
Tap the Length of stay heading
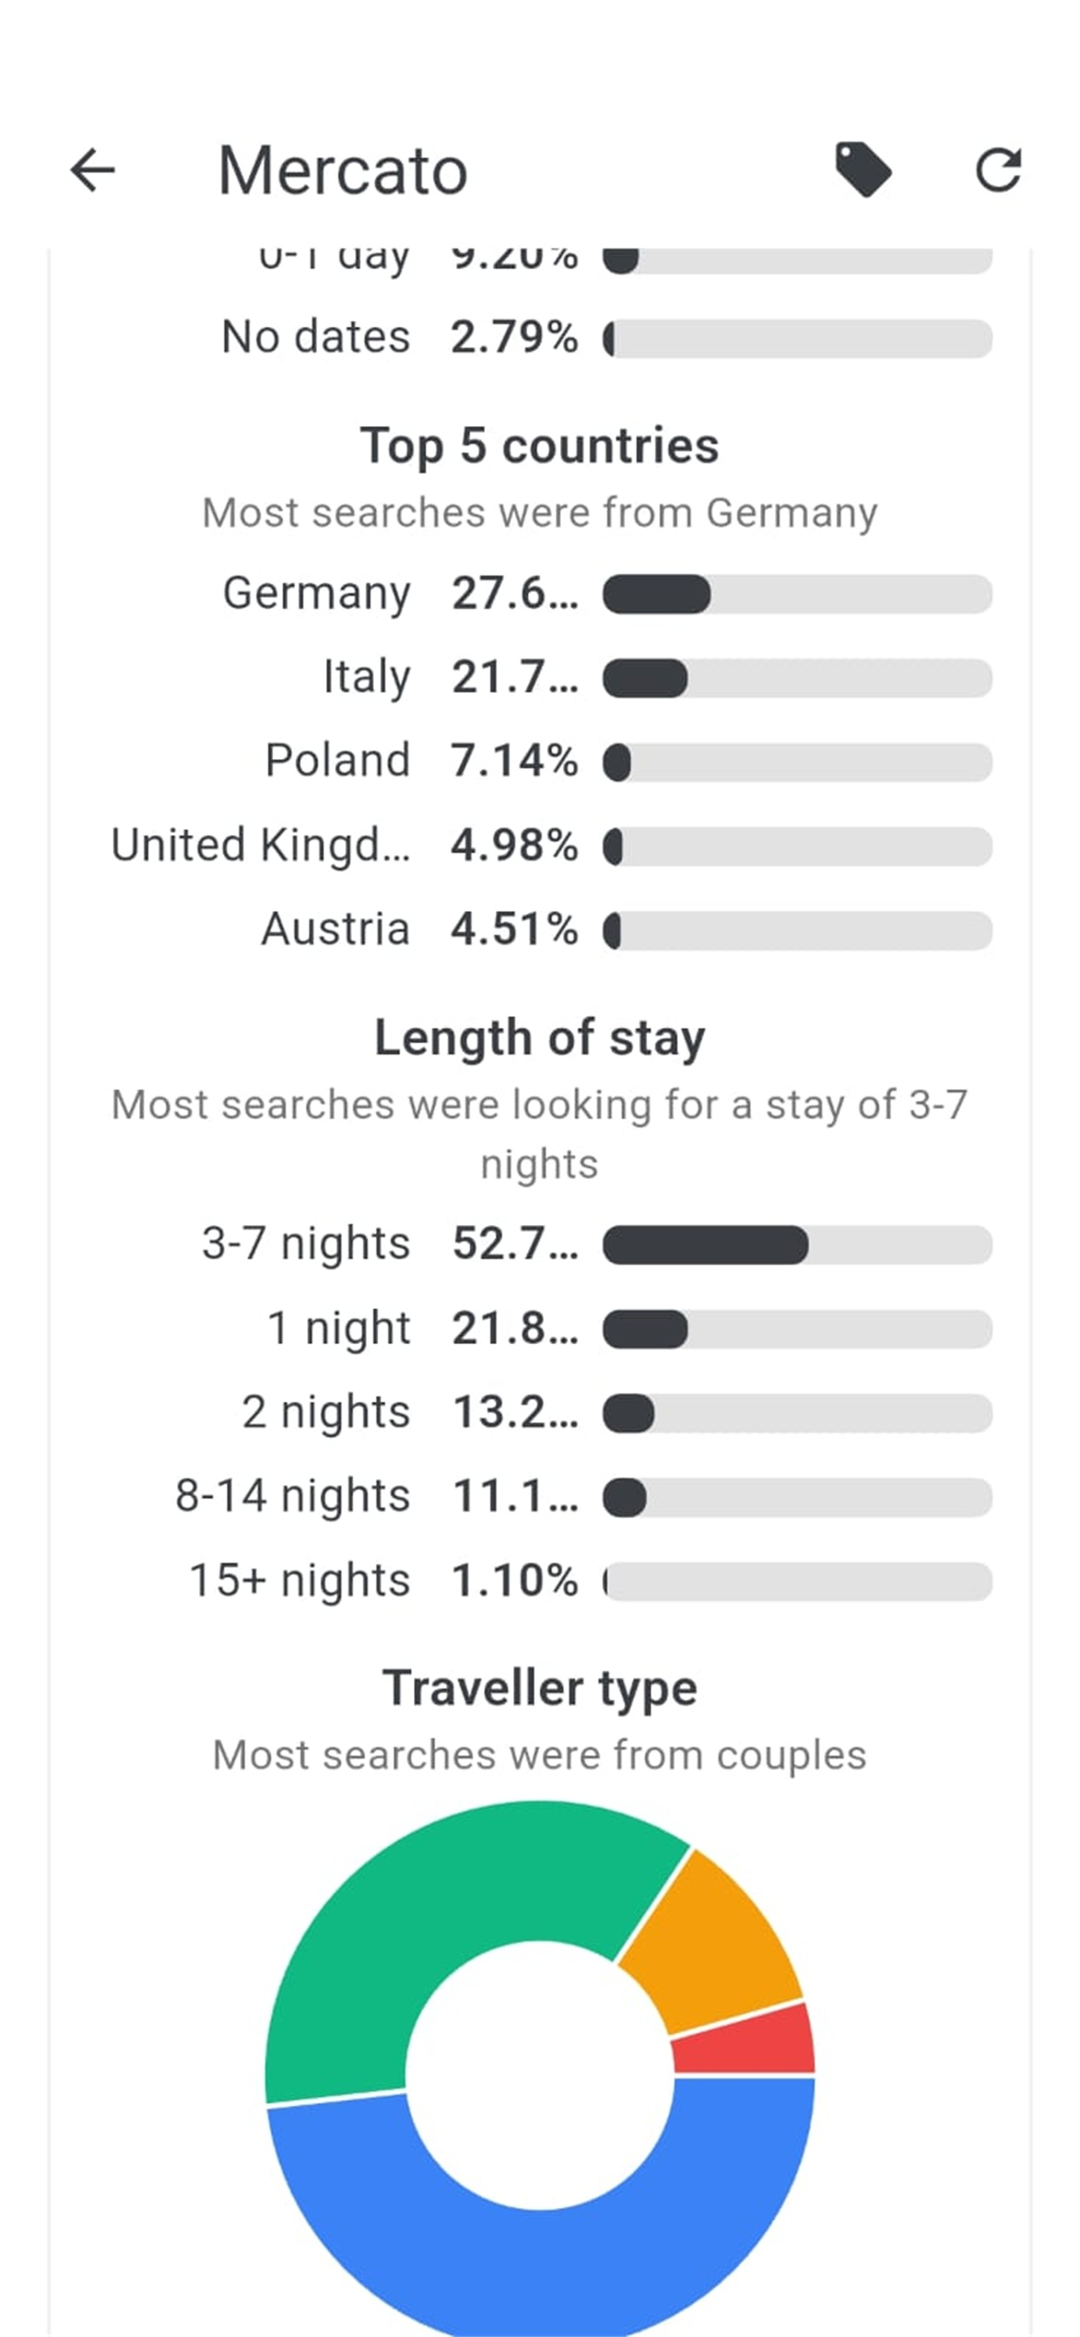point(540,1039)
